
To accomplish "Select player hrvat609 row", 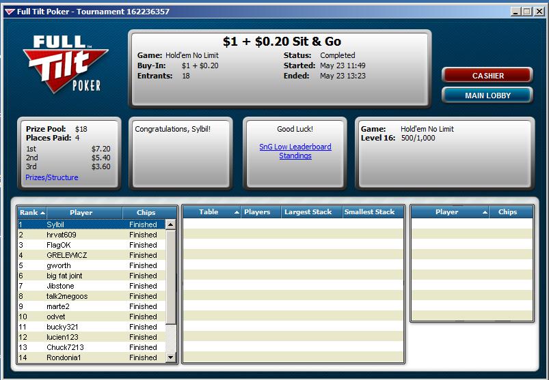I will point(92,235).
